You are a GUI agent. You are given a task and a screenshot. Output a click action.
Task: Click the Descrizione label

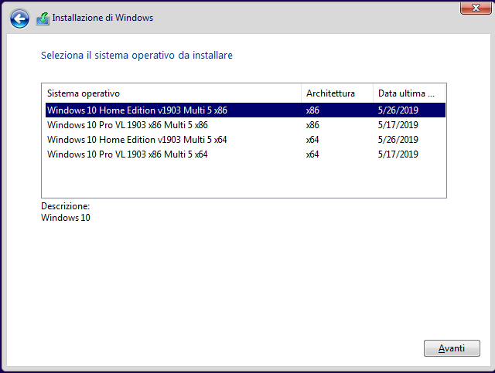point(65,206)
